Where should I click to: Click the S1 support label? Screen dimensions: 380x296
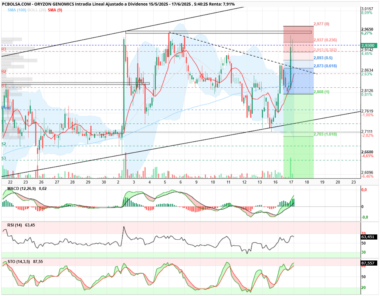point(4,122)
